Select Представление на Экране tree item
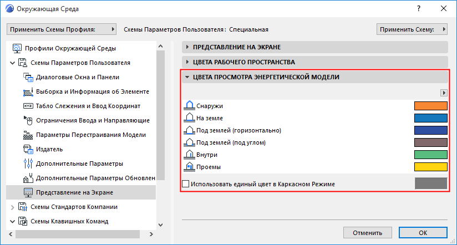This screenshot has height=245, width=457. (x=81, y=192)
